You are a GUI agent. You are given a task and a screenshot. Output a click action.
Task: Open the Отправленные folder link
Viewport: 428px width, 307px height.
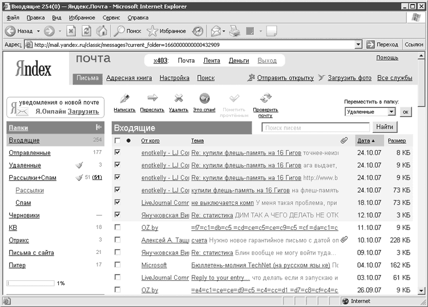click(30, 153)
